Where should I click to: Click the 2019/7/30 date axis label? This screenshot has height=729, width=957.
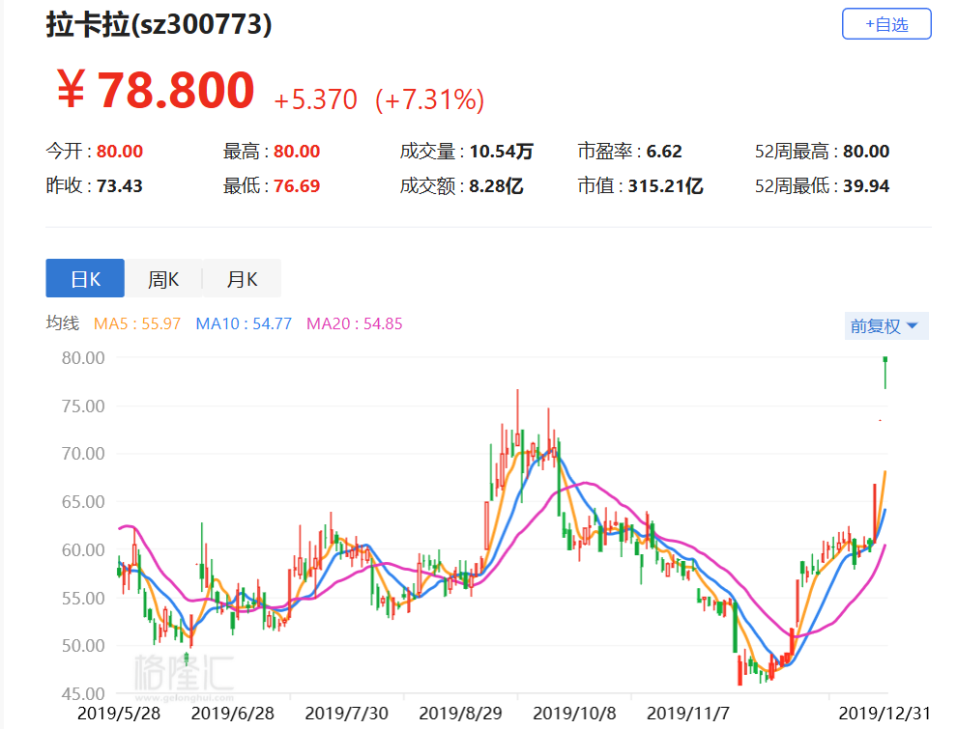click(x=347, y=714)
